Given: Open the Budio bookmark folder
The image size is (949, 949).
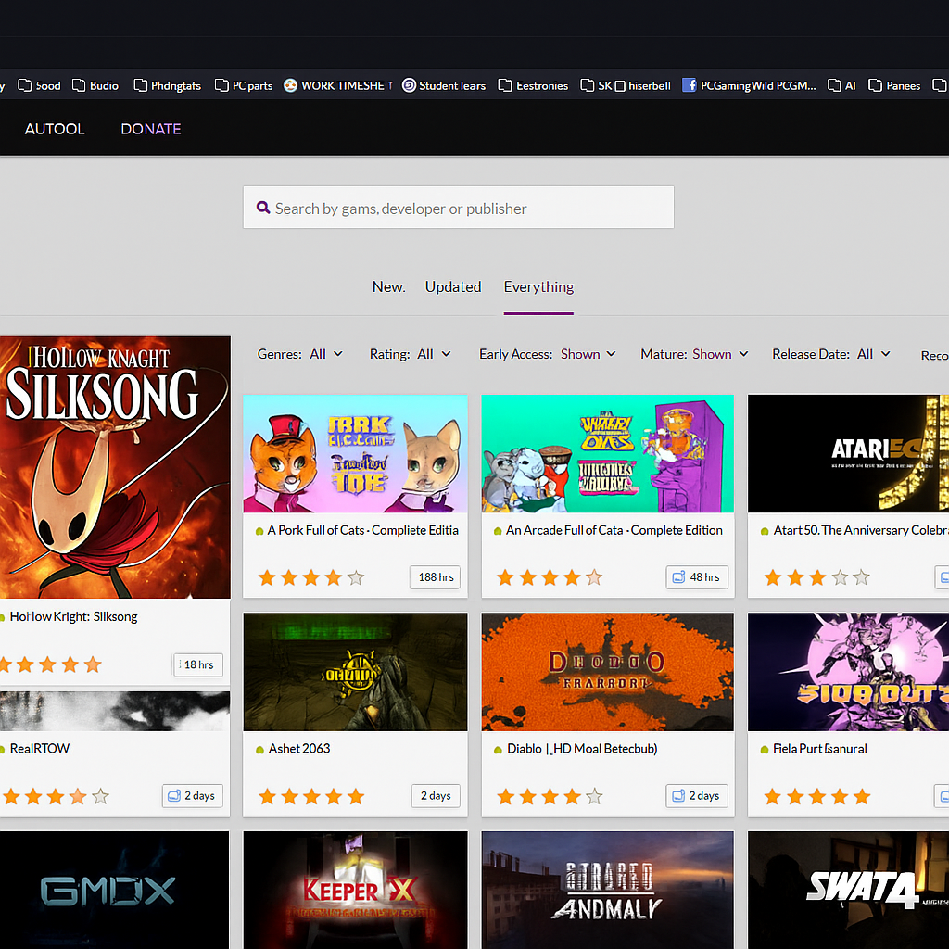Looking at the screenshot, I should click(x=95, y=85).
